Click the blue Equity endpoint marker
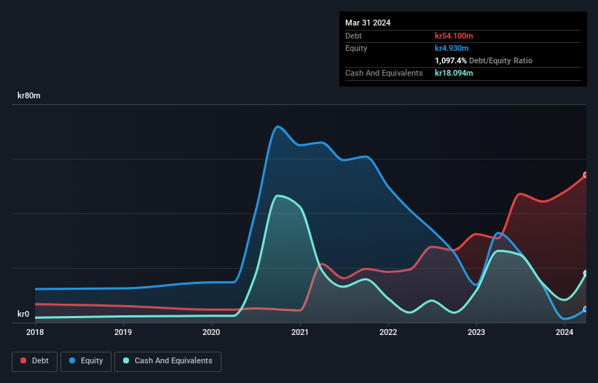Image resolution: width=598 pixels, height=383 pixels. (586, 309)
